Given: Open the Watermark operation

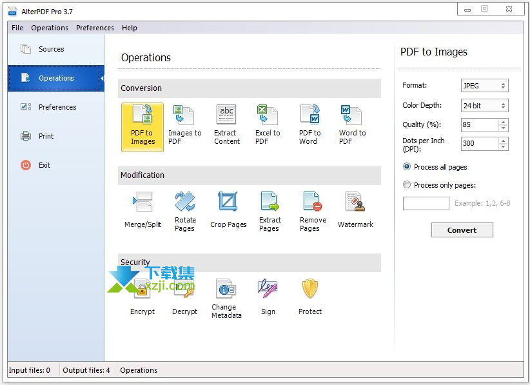Looking at the screenshot, I should 355,210.
